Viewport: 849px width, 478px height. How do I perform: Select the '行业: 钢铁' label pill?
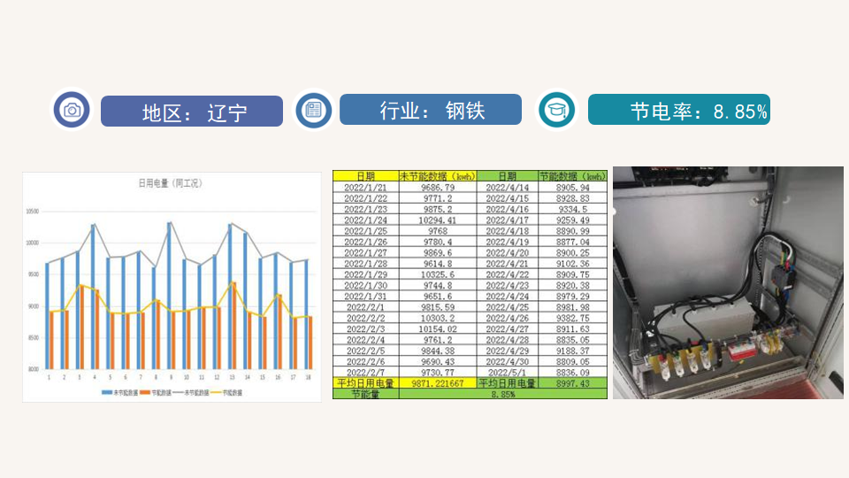click(x=431, y=110)
